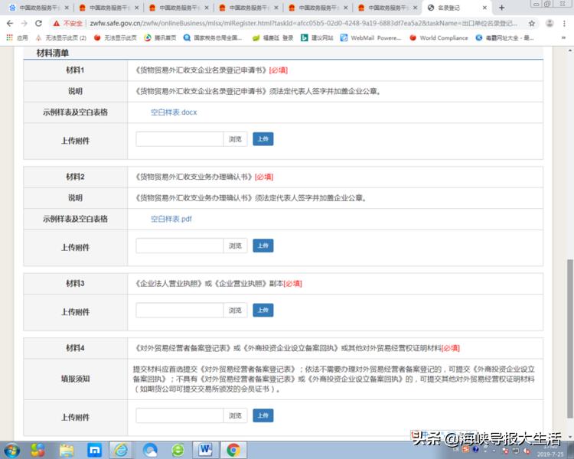Open the colorful app icon beside Start

click(38, 451)
